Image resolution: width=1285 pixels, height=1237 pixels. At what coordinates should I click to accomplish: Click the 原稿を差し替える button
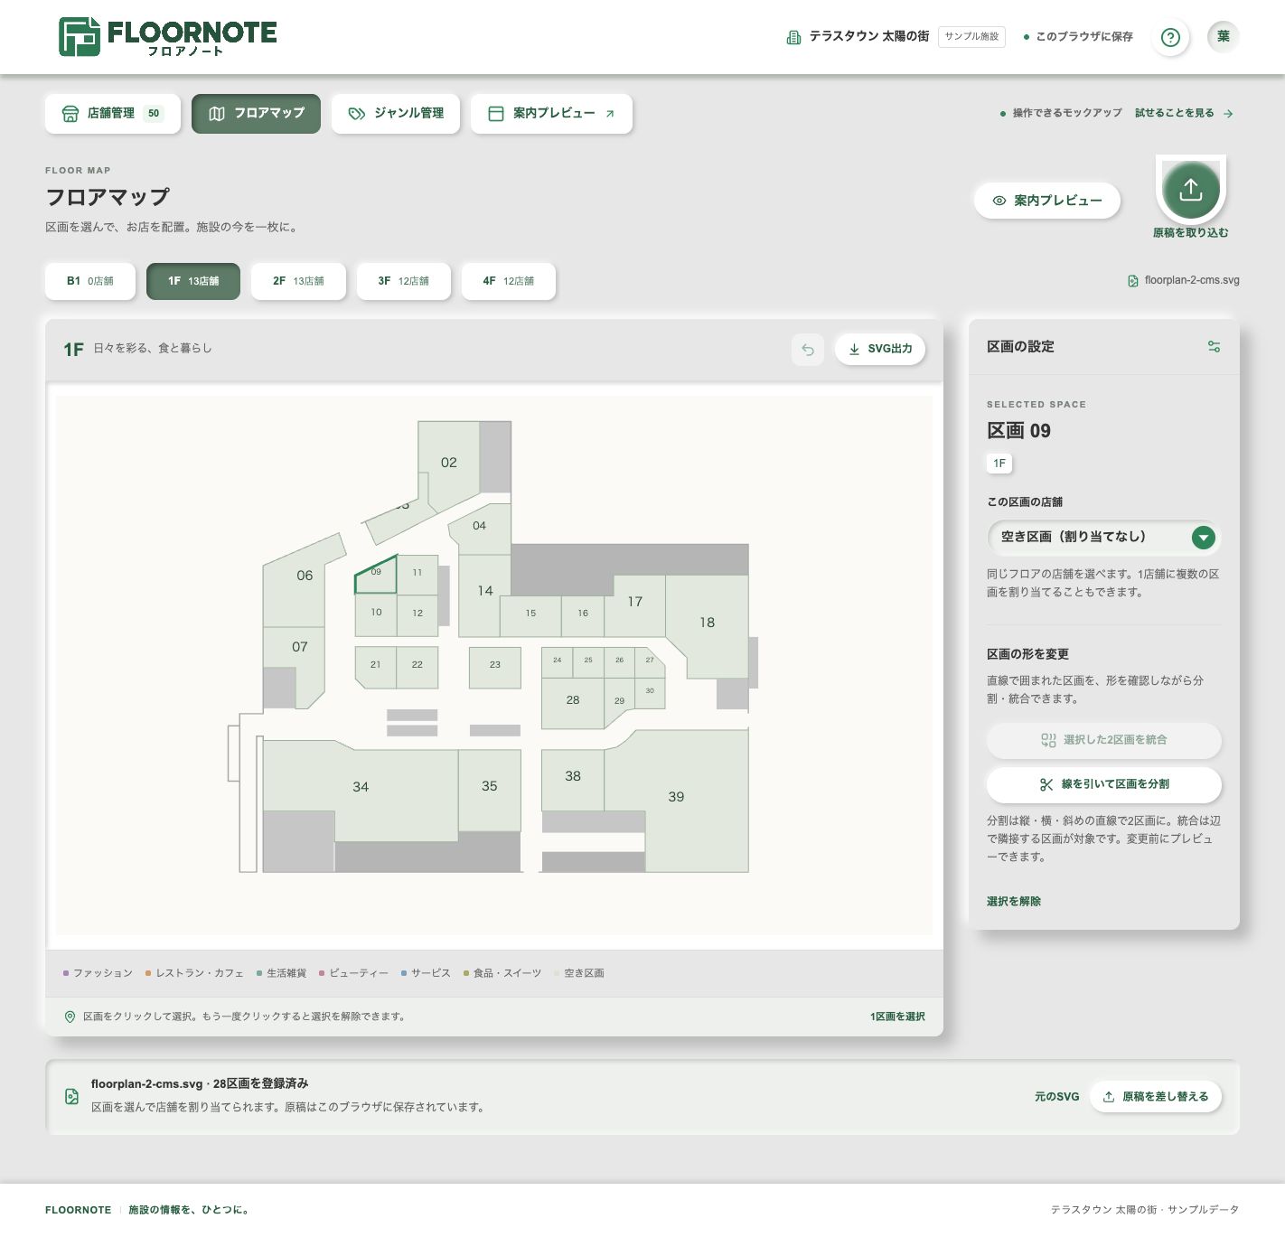coord(1156,1097)
